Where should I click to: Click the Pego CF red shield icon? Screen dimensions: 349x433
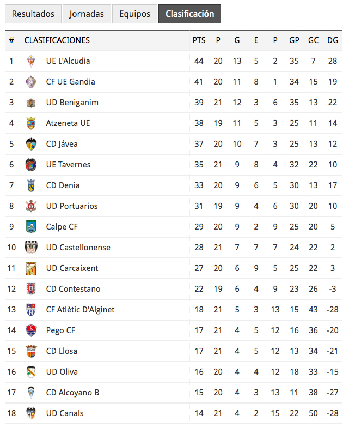point(31,330)
